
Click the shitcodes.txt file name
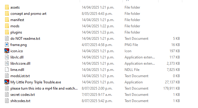click(20, 101)
